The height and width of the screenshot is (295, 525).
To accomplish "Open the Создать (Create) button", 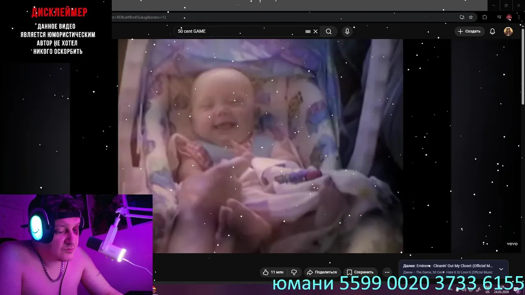I will click(x=469, y=32).
